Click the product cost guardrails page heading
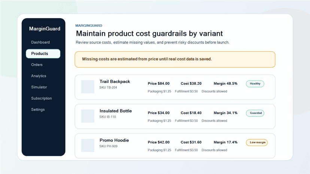 coord(149,34)
